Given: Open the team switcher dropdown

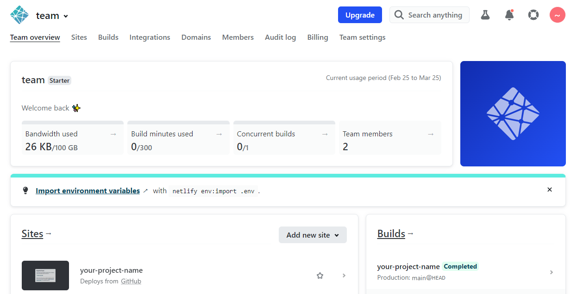Looking at the screenshot, I should [x=65, y=15].
